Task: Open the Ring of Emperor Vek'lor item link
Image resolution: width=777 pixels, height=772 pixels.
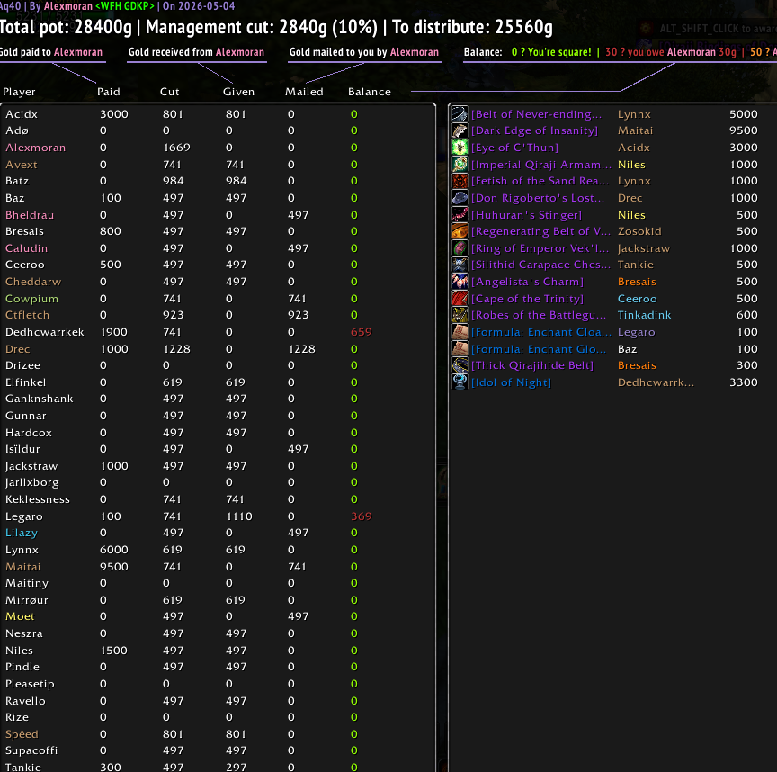Action: pos(540,248)
